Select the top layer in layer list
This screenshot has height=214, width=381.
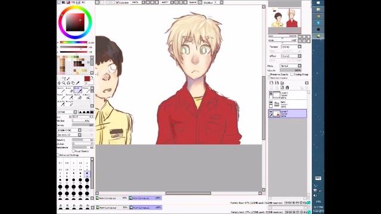tap(288, 95)
